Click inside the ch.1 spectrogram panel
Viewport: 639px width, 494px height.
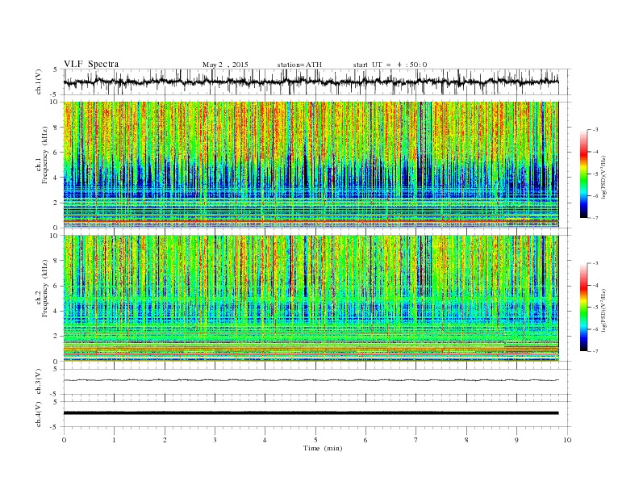(x=311, y=165)
